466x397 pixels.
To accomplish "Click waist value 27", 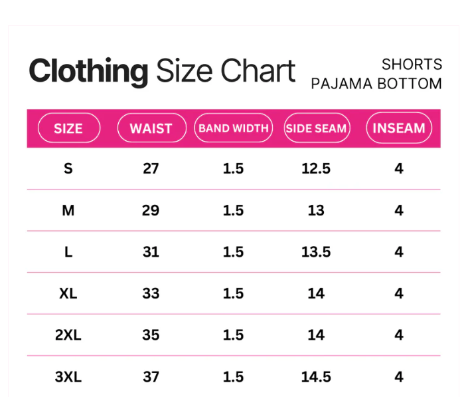I will [151, 169].
